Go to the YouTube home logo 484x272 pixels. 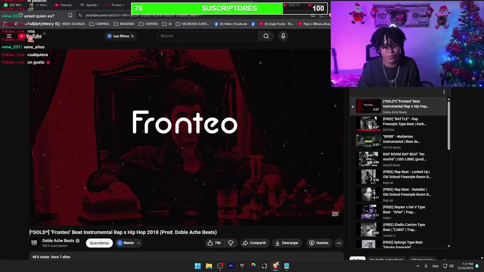[x=30, y=36]
